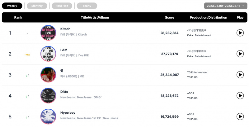Viewport: 249px width, 127px height.
Task: Play the song I AM
Action: coord(240,54)
